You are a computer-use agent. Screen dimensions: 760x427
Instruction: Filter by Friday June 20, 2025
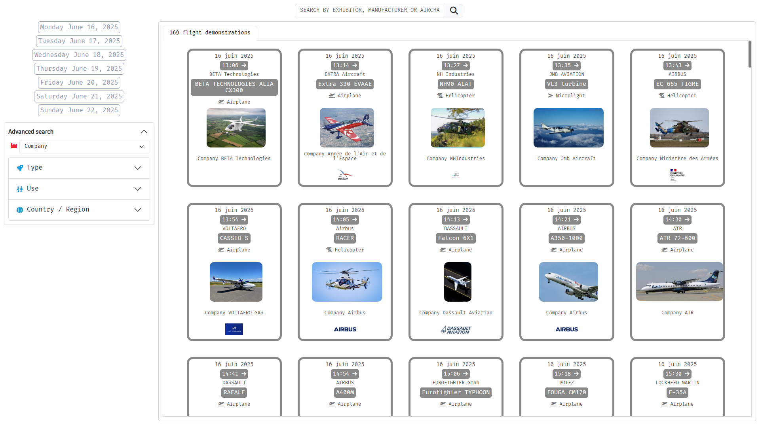click(x=79, y=83)
